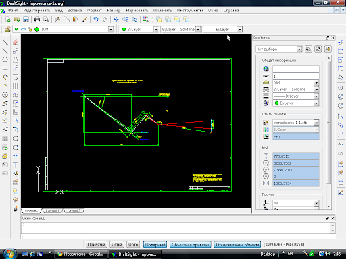346x259 pixels.
Task: Open the Solid line dropdown in Properties
Action: [316, 90]
